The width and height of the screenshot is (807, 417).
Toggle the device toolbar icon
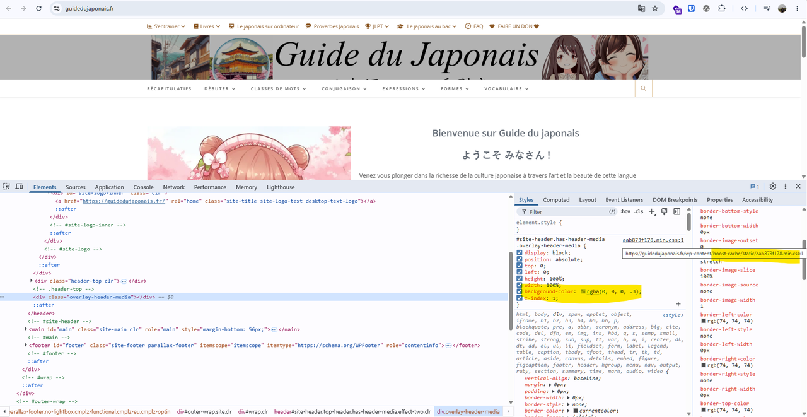click(19, 187)
